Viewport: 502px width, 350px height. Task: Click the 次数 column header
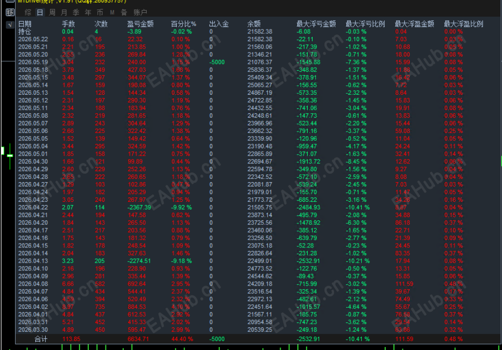tap(101, 24)
